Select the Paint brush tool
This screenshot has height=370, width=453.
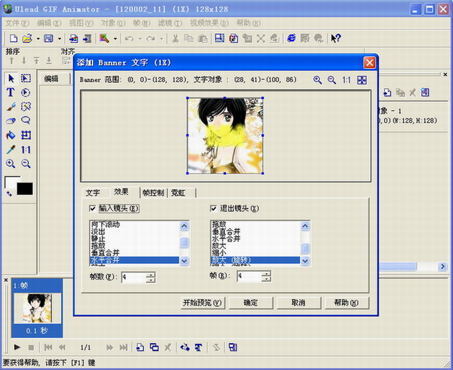[11, 107]
